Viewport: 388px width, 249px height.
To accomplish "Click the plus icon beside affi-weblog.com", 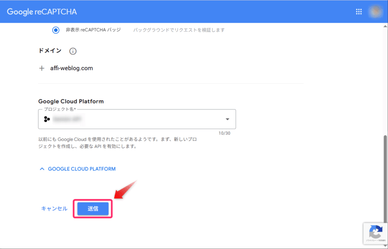I will 42,68.
